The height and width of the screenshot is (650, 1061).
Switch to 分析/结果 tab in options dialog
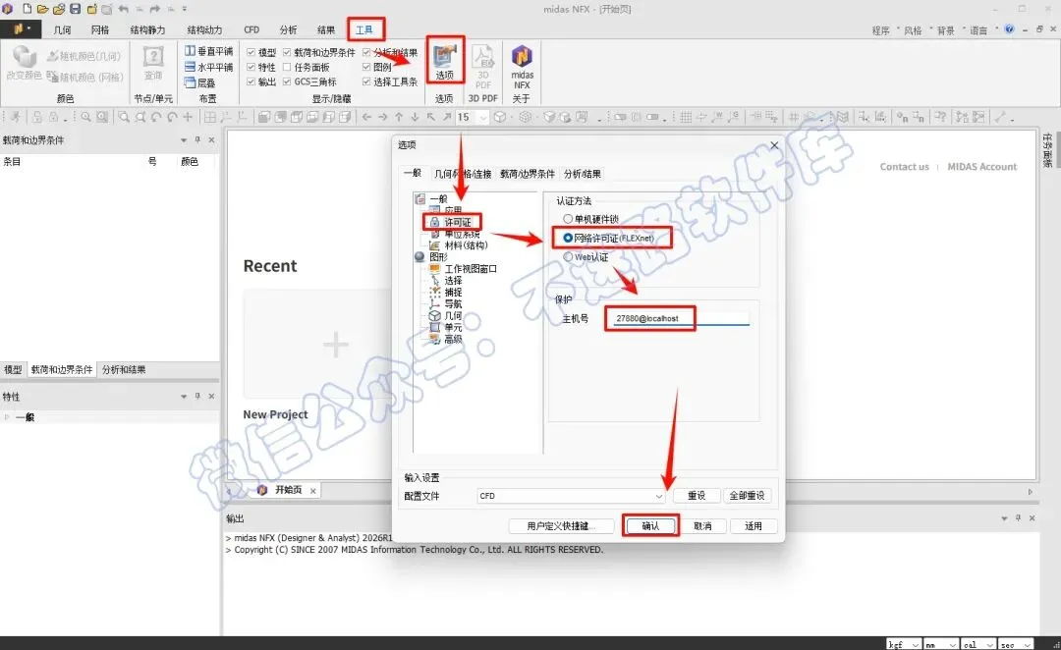point(582,174)
